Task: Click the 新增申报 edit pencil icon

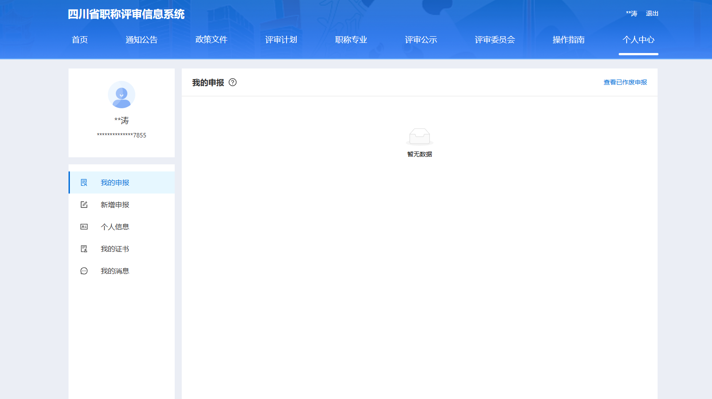Action: 84,205
